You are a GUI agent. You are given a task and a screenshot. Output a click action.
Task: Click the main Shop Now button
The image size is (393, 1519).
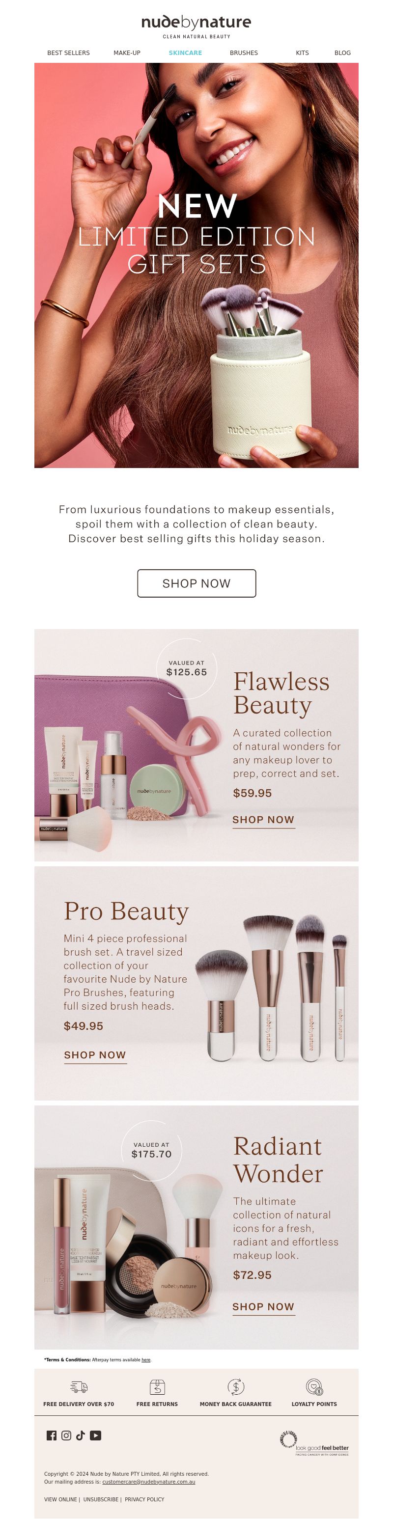pyautogui.click(x=196, y=583)
